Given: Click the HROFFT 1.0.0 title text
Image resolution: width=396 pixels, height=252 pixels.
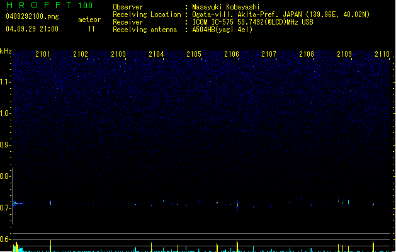Looking at the screenshot, I should coord(50,5).
